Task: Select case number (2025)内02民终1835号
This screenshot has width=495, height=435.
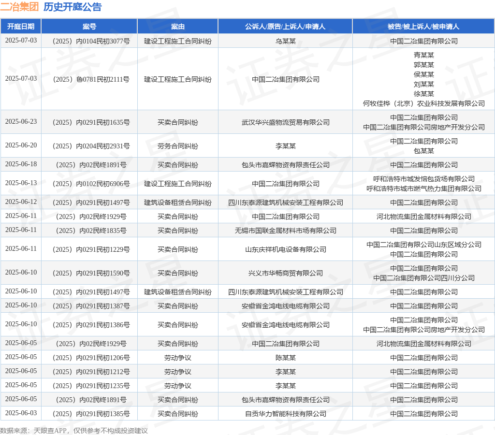Action: pos(91,231)
